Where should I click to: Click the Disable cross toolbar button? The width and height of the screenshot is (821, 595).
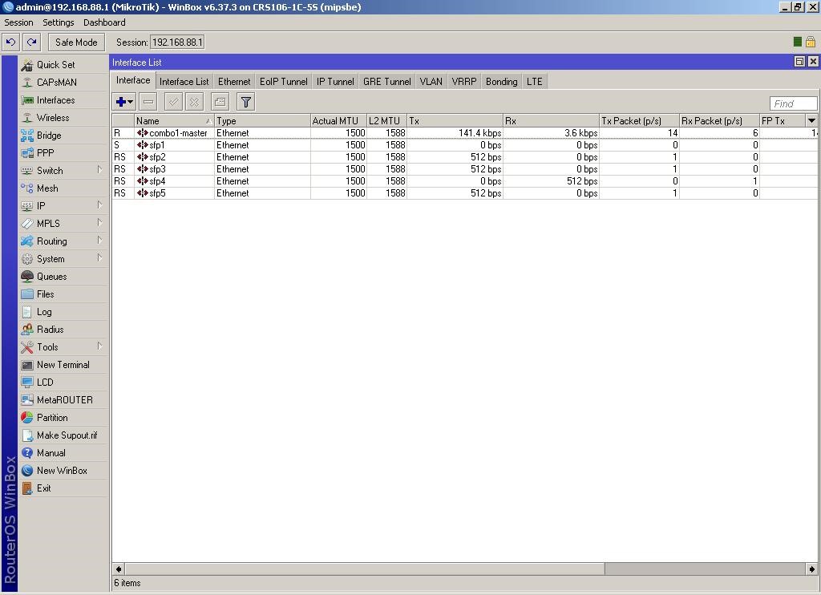pos(195,102)
